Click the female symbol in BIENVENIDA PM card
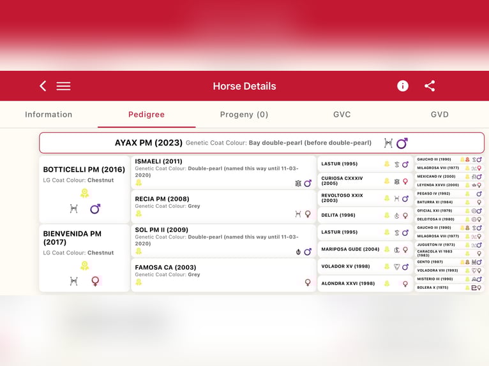This screenshot has height=366, width=489. pos(95,281)
